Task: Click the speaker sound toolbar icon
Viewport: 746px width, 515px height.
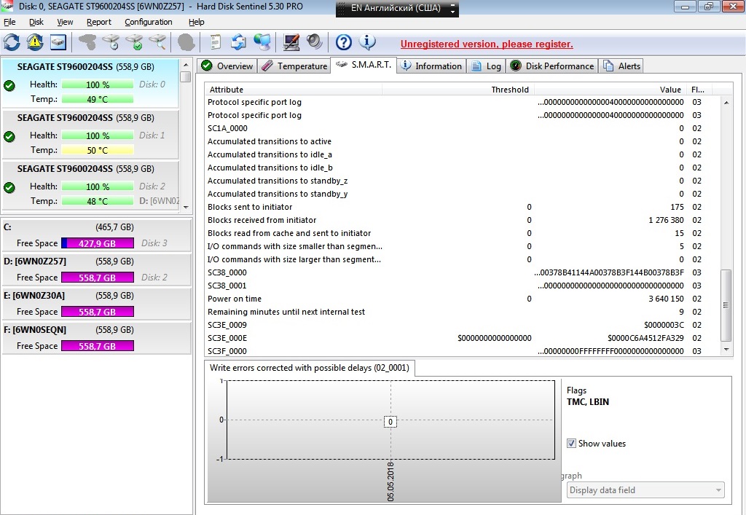Action: [314, 42]
